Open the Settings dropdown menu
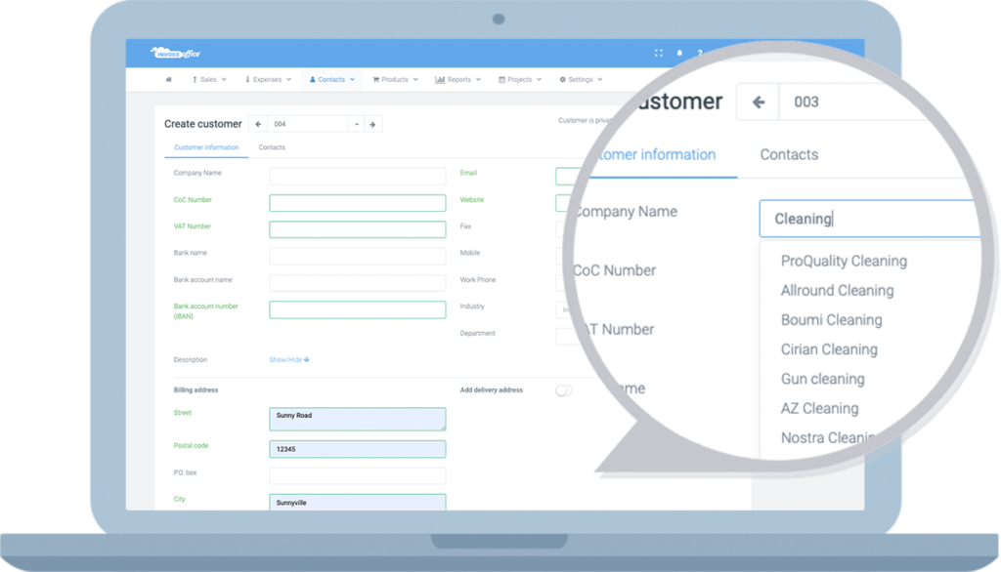This screenshot has height=572, width=1001. 581,80
